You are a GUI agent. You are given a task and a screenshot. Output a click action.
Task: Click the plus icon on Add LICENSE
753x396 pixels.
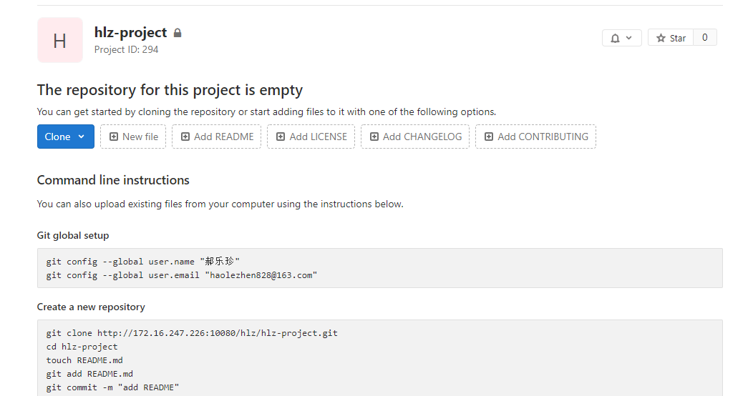(281, 137)
